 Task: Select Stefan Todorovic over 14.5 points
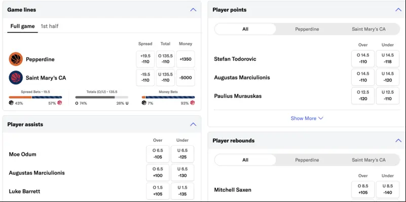pos(363,59)
